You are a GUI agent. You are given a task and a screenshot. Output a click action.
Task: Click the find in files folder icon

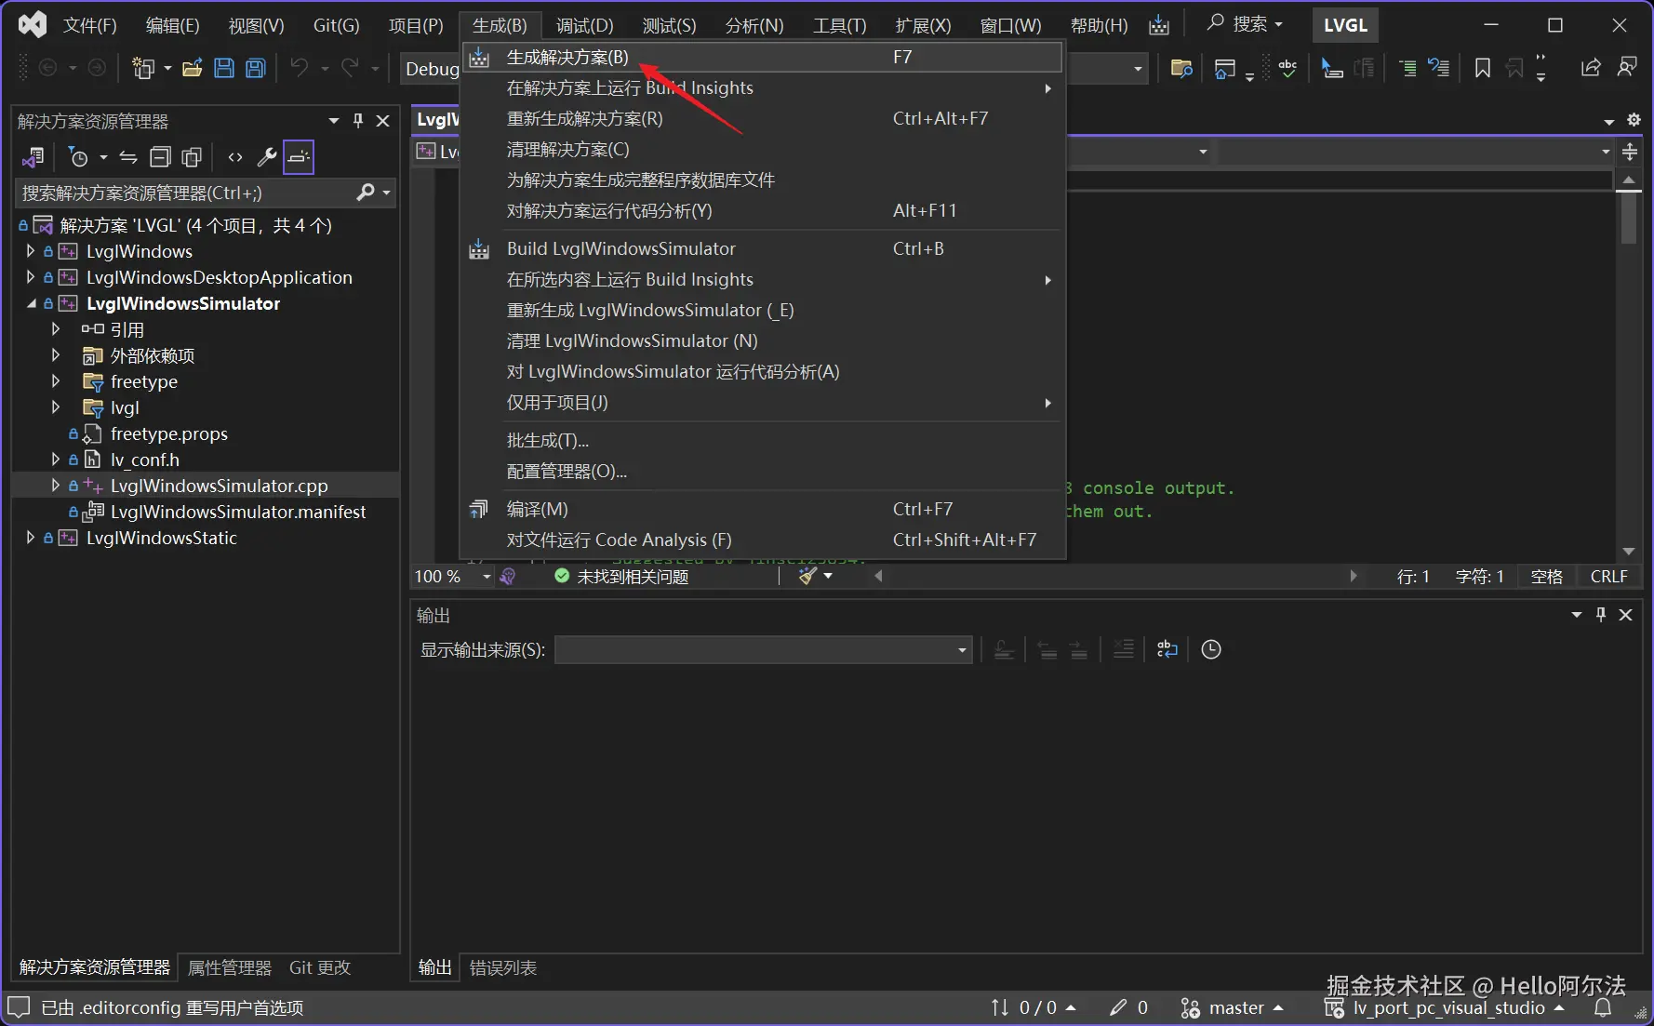click(1181, 68)
